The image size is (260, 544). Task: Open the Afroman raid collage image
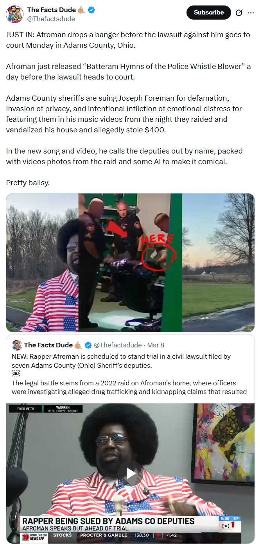pyautogui.click(x=130, y=262)
